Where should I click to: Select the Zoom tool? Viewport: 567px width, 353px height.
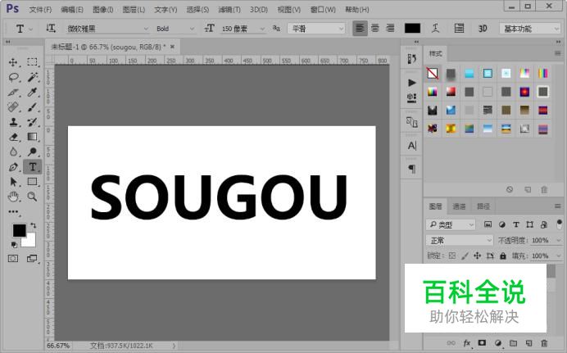32,197
